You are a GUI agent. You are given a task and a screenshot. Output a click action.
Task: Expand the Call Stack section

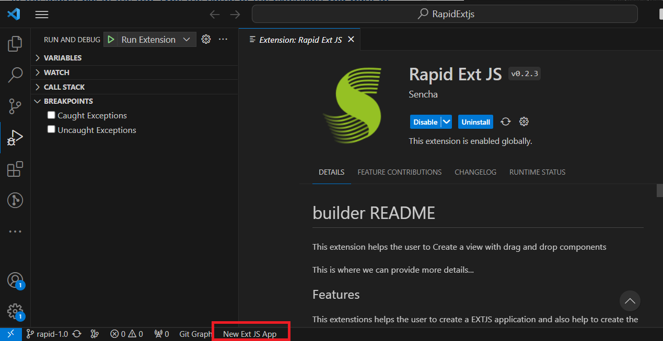pyautogui.click(x=64, y=87)
